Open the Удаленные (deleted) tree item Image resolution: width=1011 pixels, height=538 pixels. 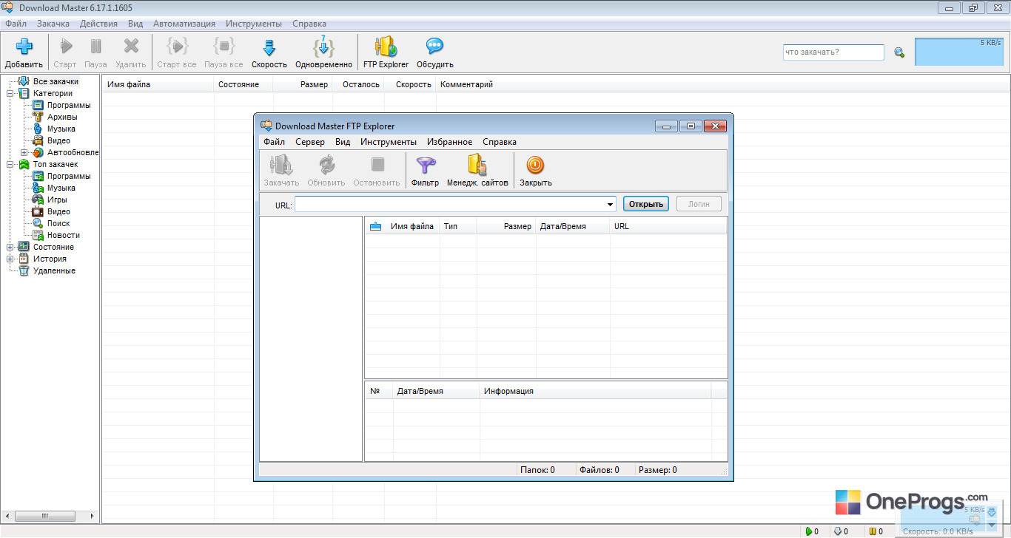(x=54, y=270)
